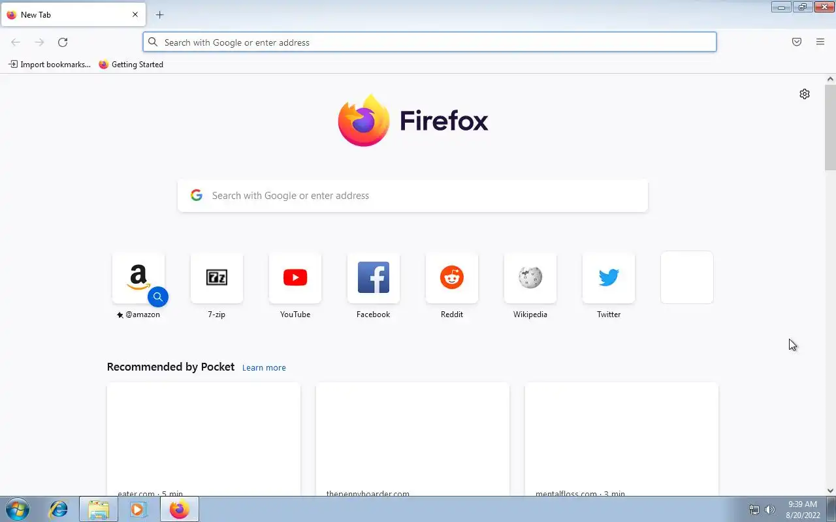
Task: Open the YouTube shortcut tile
Action: tap(295, 277)
